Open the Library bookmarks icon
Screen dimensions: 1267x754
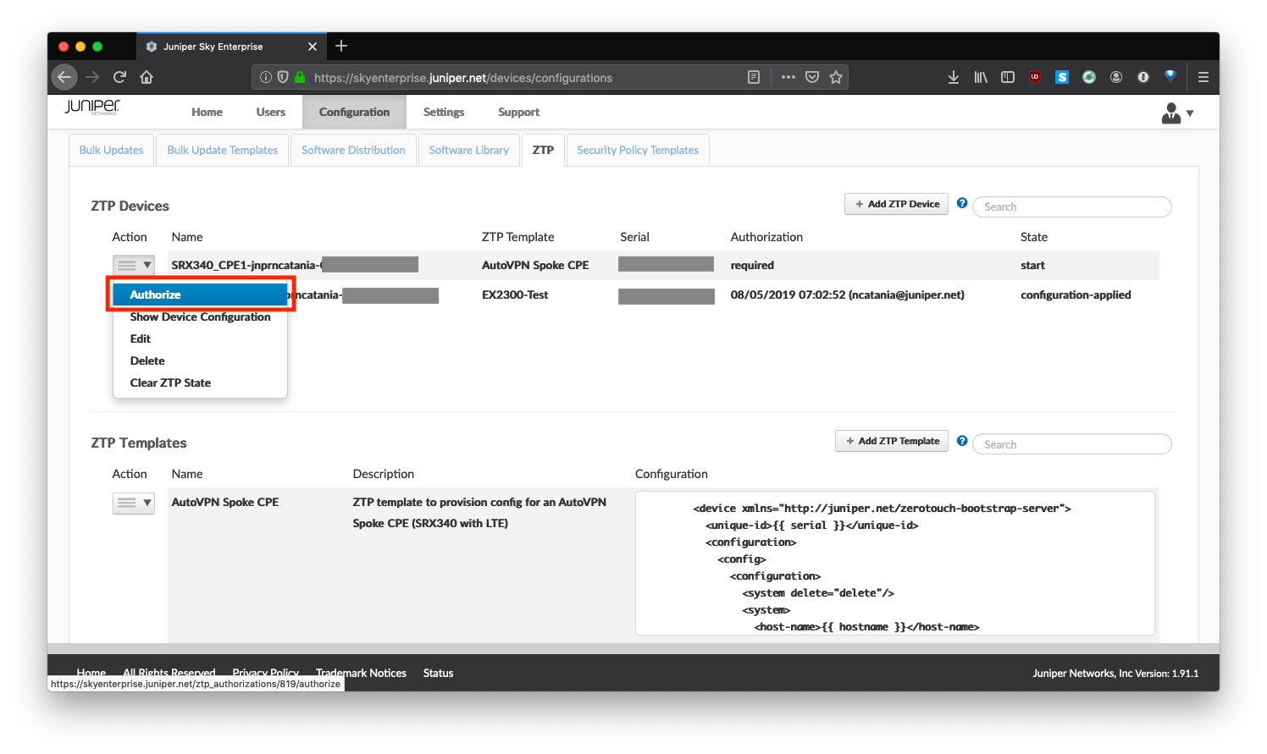tap(981, 77)
